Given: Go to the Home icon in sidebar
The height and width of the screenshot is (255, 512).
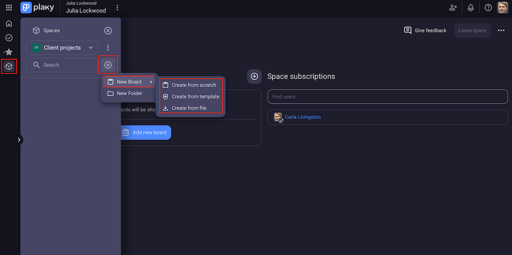Looking at the screenshot, I should click(x=9, y=23).
